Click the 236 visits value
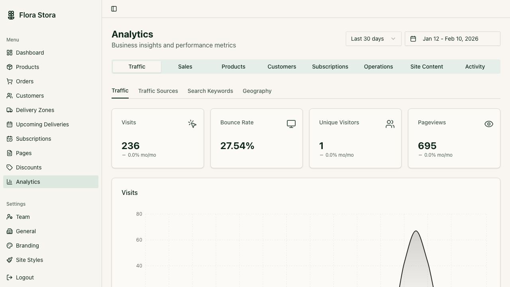Screen dimensions: 510x287 click(131, 146)
